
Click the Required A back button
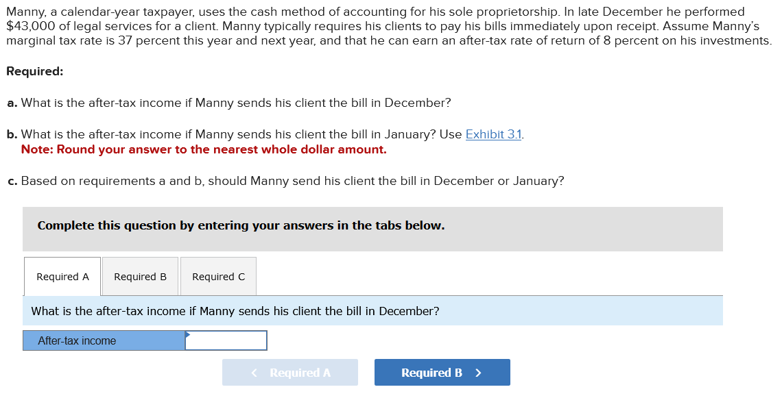coord(290,372)
